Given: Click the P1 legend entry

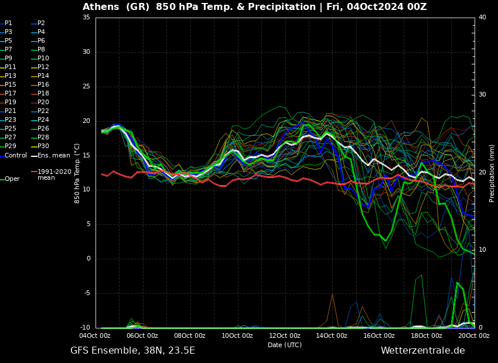Looking at the screenshot, I should [x=8, y=23].
